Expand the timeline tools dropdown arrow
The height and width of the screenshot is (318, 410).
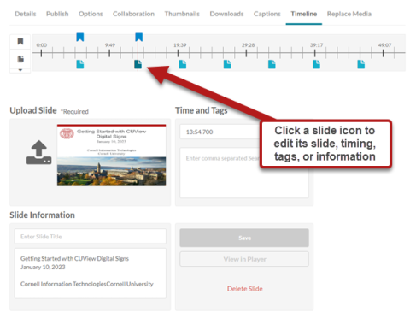point(20,70)
